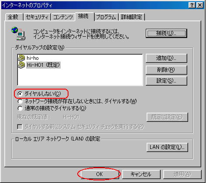Toggle the system security check checkbox
The width and height of the screenshot is (206, 183).
20,127
